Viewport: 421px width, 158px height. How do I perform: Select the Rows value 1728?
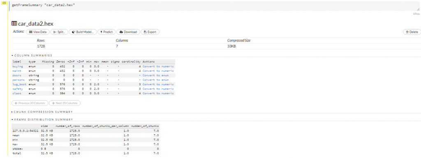point(41,46)
